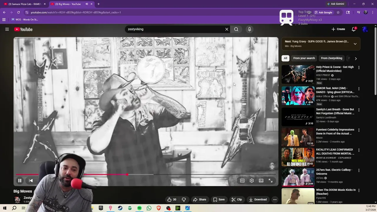Toggle theater mode in player
377x212 pixels.
pyautogui.click(x=261, y=180)
